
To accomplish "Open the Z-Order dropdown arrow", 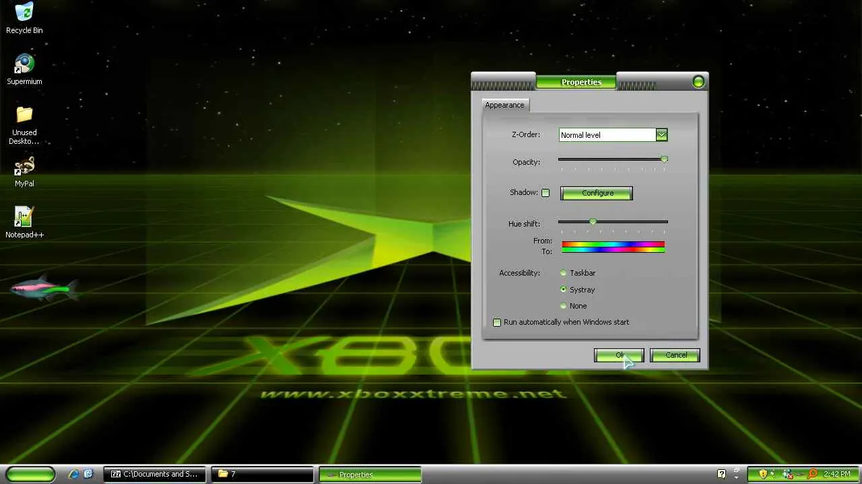I will point(661,135).
